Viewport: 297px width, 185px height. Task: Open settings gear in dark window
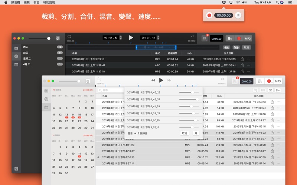16,169
